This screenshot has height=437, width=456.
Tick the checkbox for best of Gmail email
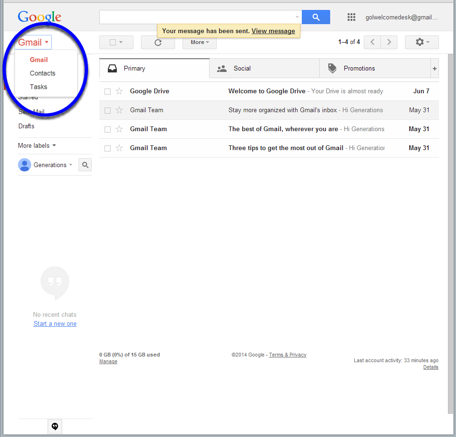(x=107, y=129)
